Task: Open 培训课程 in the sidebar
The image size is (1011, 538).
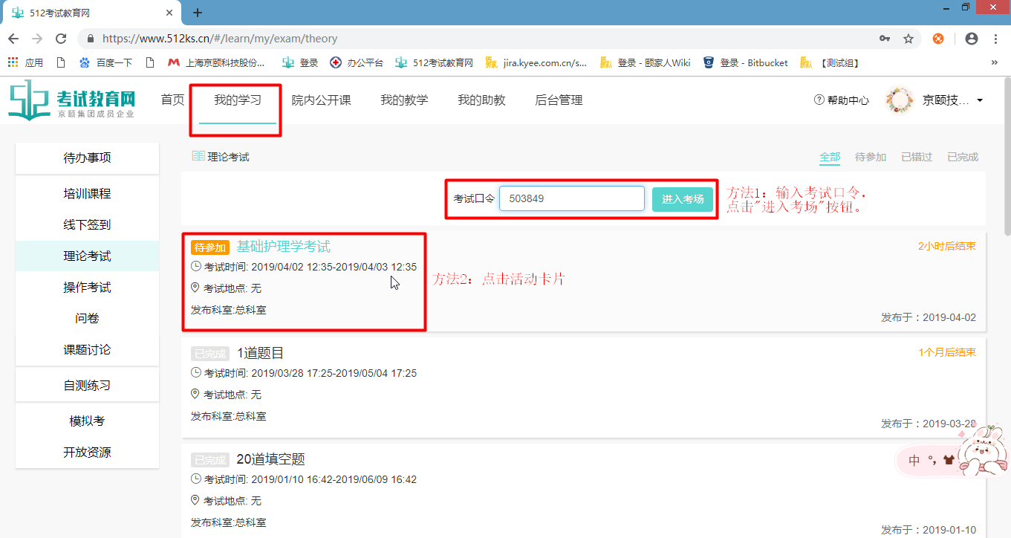Action: pos(87,193)
